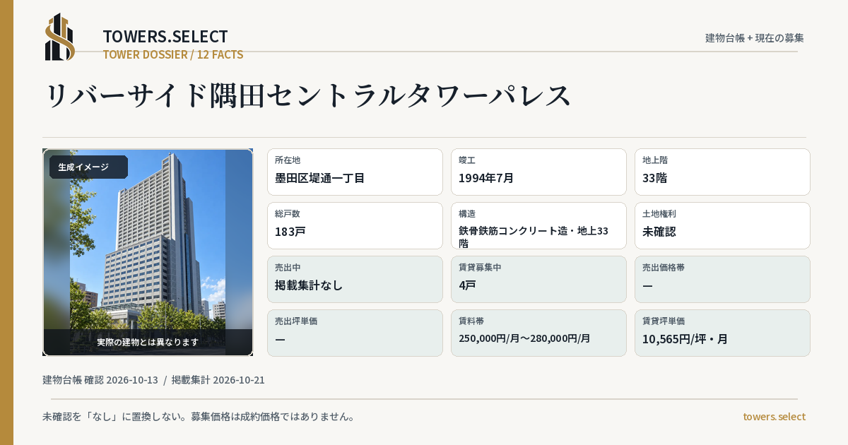Select the 賃貸坪単価 10,565円/坪・月 card
848x445 pixels.
pos(722,333)
